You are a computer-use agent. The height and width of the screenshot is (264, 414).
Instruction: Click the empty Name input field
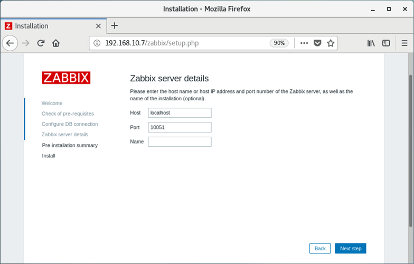(180, 142)
